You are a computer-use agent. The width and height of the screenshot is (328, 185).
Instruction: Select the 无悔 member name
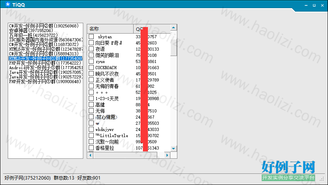pyautogui.click(x=100, y=111)
